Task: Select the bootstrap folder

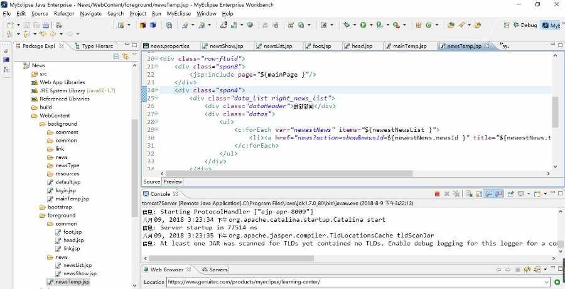Action: 60,207
